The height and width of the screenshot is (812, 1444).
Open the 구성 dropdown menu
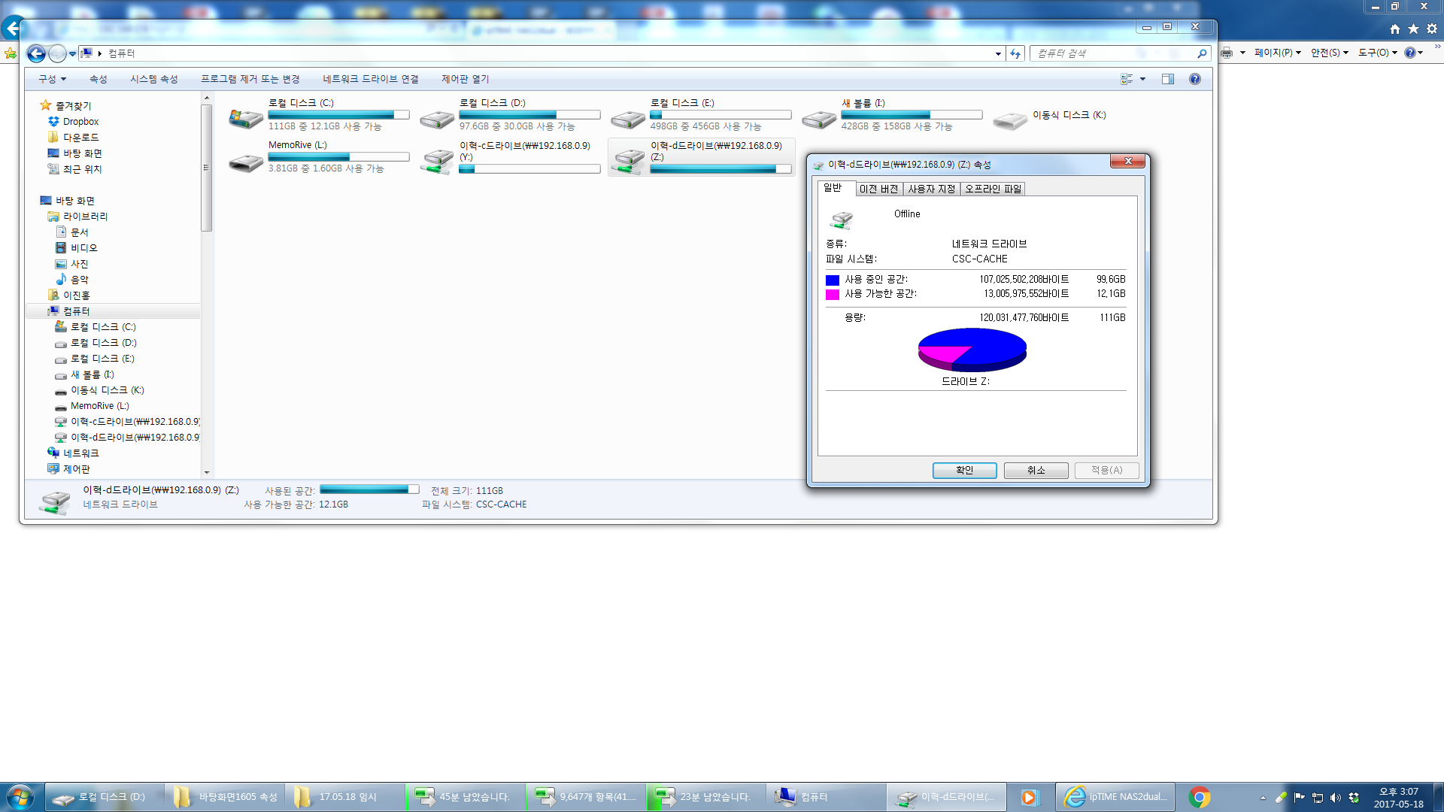53,79
